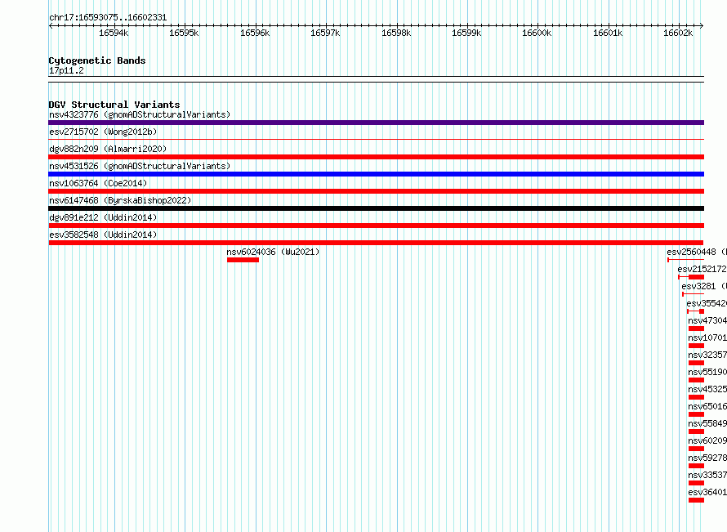
Task: Open the esv3281 variant label
Action: (x=704, y=286)
